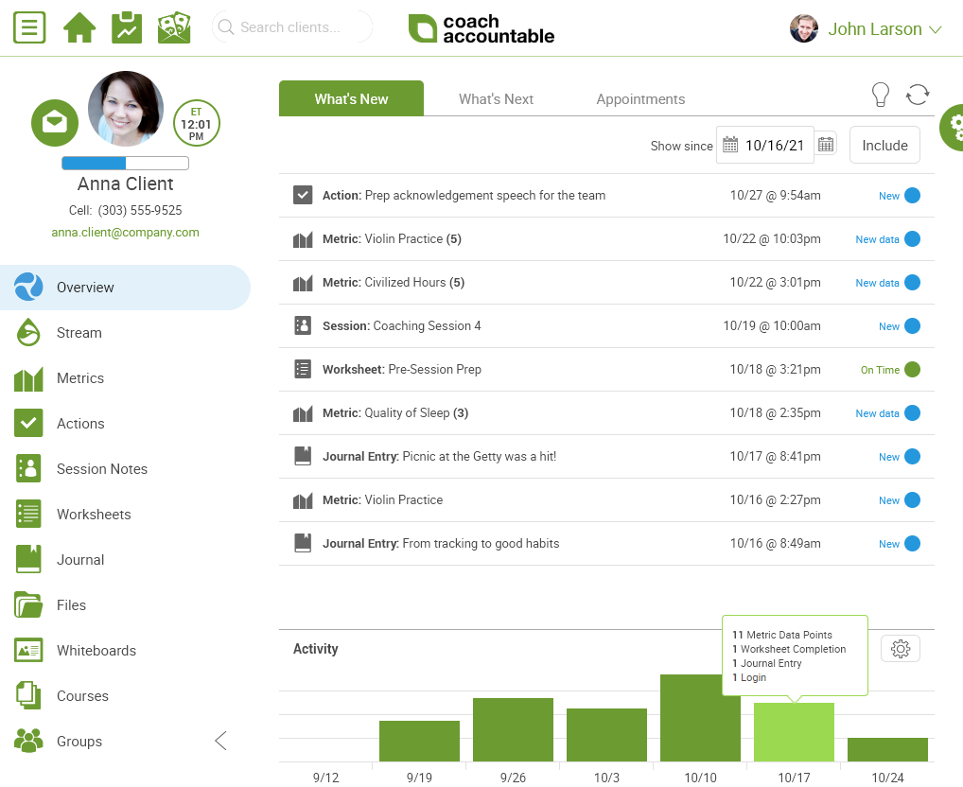This screenshot has width=963, height=787.
Task: Open the clipboard chart reports icon
Action: tap(127, 27)
